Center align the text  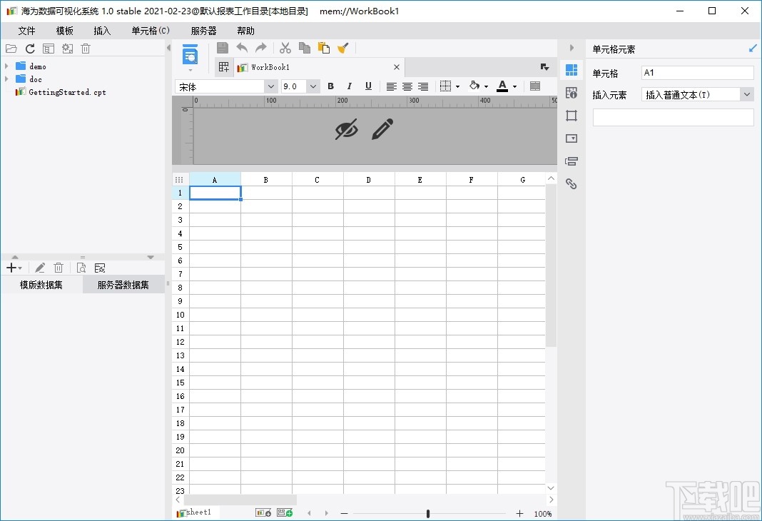point(407,86)
